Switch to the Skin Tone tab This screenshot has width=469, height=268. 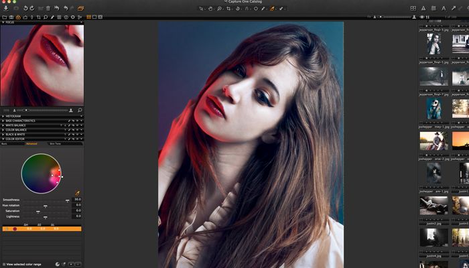pyautogui.click(x=56, y=144)
